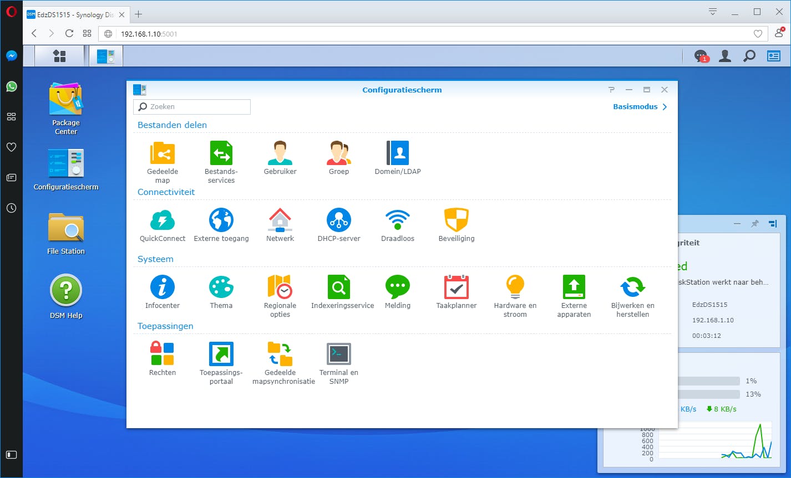Open Messenger in Opera sidebar
Image resolution: width=791 pixels, height=478 pixels.
(11, 56)
